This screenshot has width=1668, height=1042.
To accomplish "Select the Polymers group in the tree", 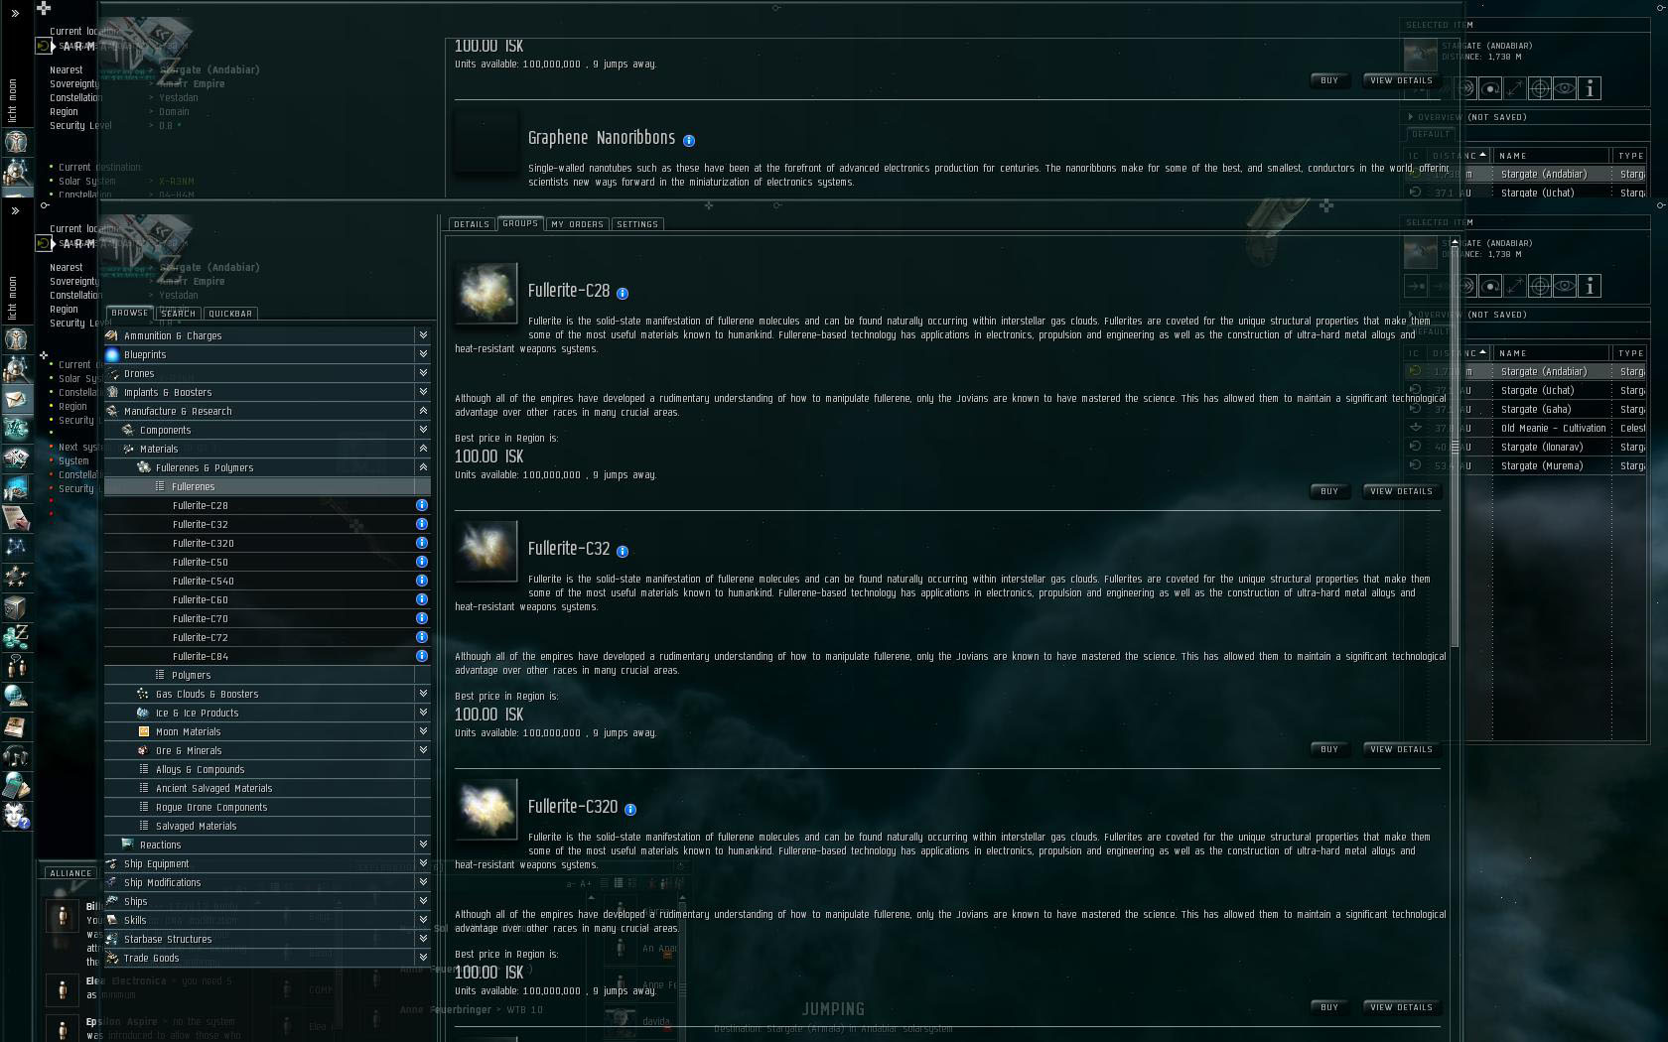I will tap(268, 675).
